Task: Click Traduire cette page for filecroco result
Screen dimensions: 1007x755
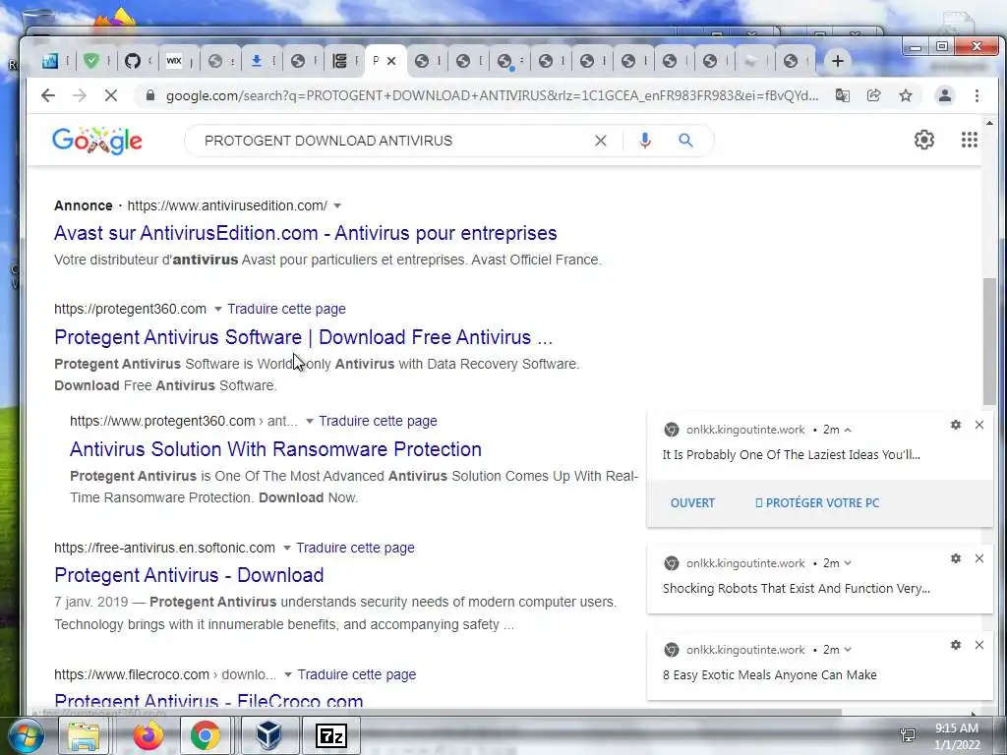Action: (x=356, y=674)
